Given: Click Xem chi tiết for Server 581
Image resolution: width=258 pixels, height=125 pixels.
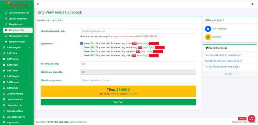Looking at the screenshot, I should click(x=154, y=44).
